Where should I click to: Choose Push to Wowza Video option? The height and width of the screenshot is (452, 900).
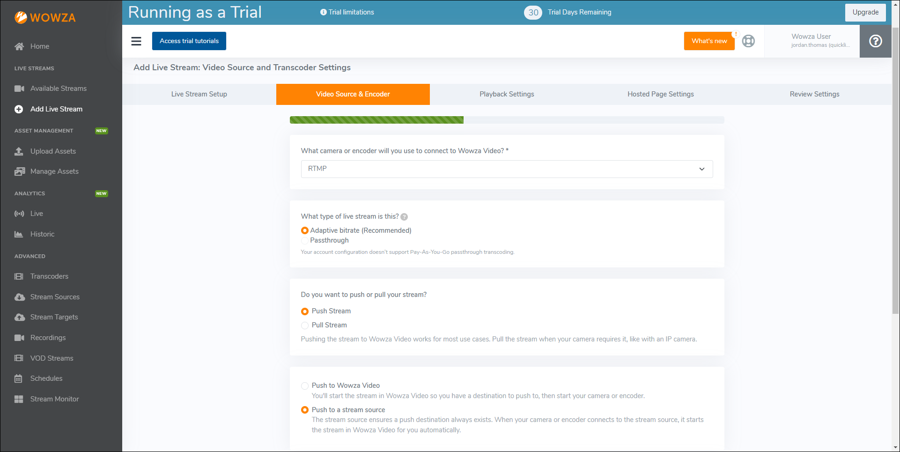(x=305, y=386)
